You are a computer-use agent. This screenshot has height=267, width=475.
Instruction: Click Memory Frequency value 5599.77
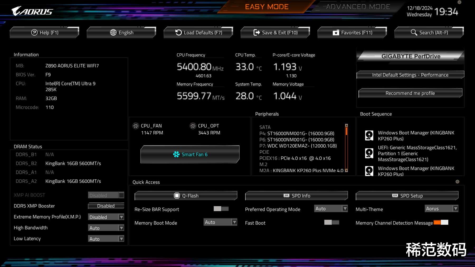pyautogui.click(x=194, y=96)
